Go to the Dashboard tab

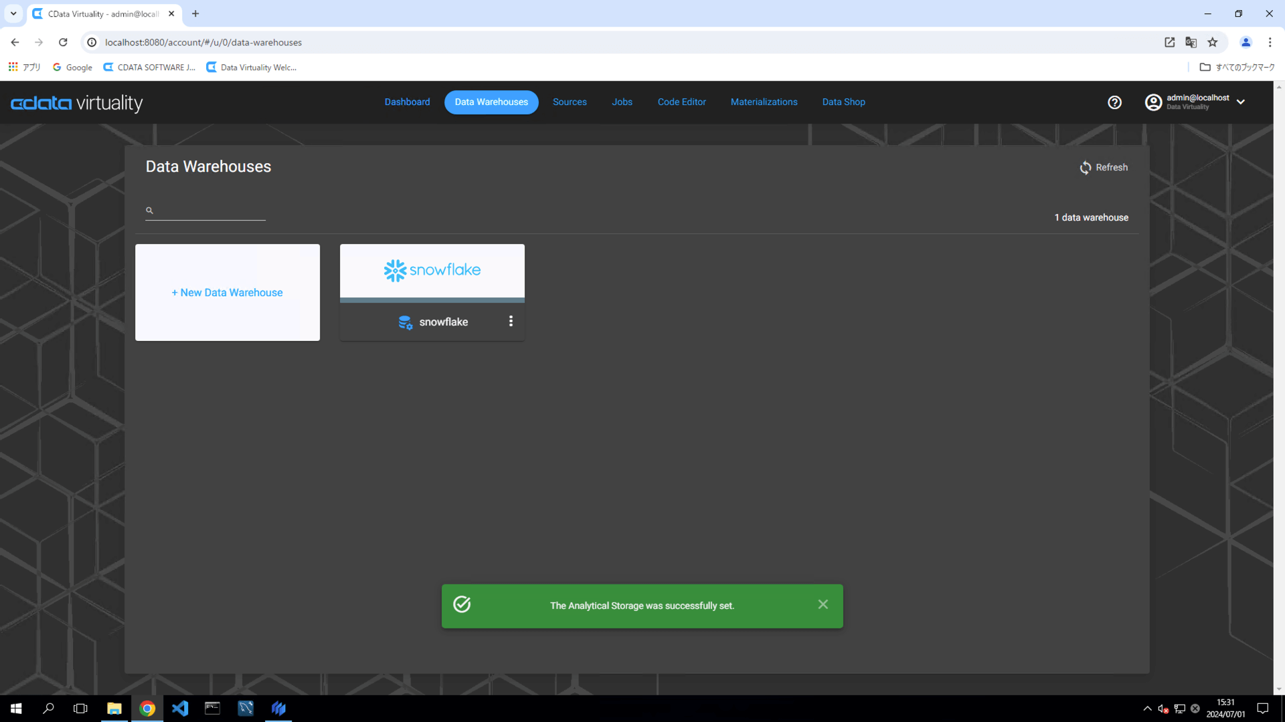[x=407, y=102]
